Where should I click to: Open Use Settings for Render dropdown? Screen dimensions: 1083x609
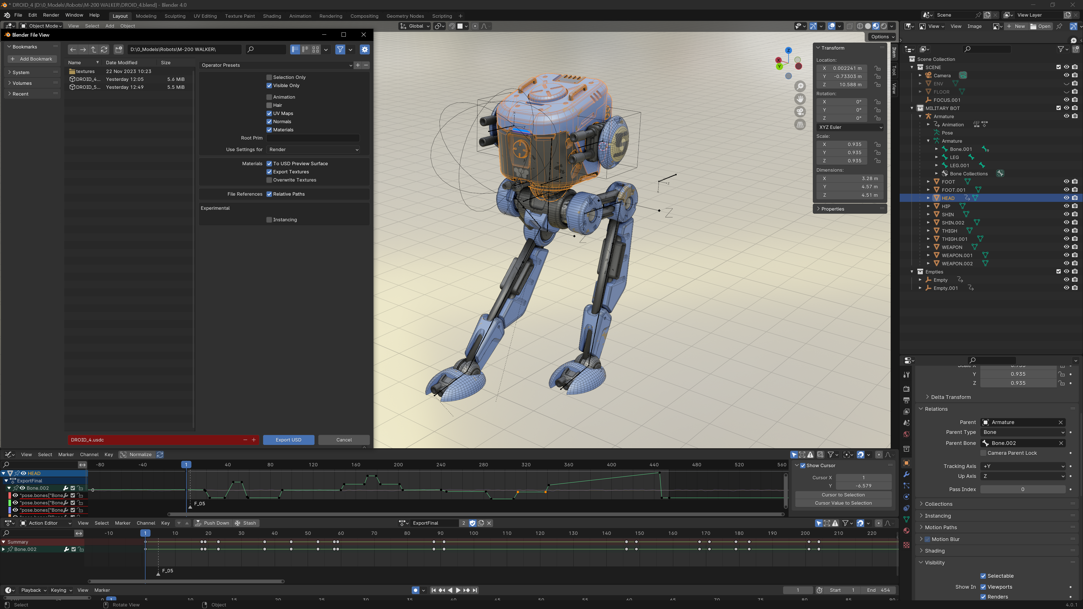(313, 150)
